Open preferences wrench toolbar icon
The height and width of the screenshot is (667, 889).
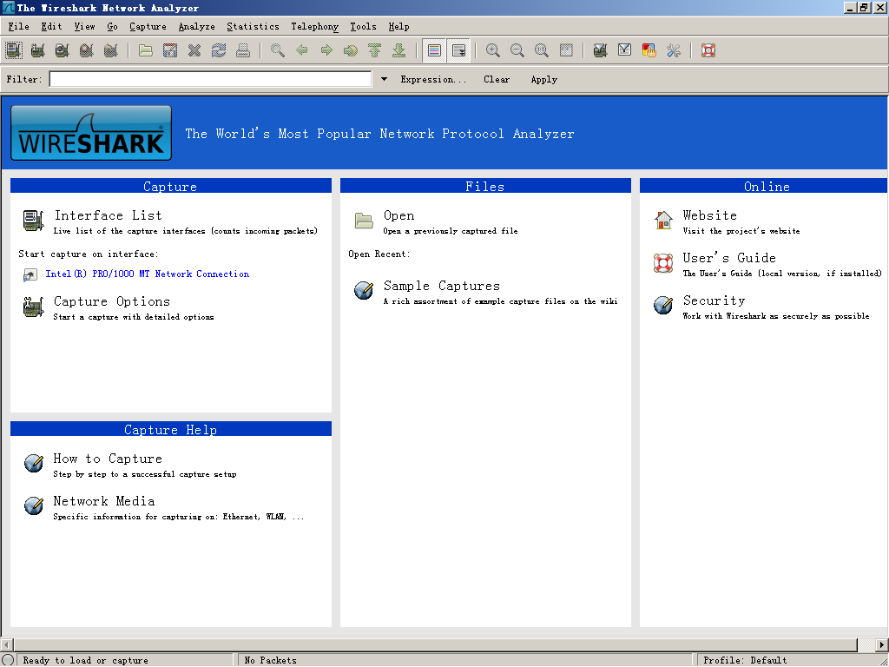click(674, 50)
